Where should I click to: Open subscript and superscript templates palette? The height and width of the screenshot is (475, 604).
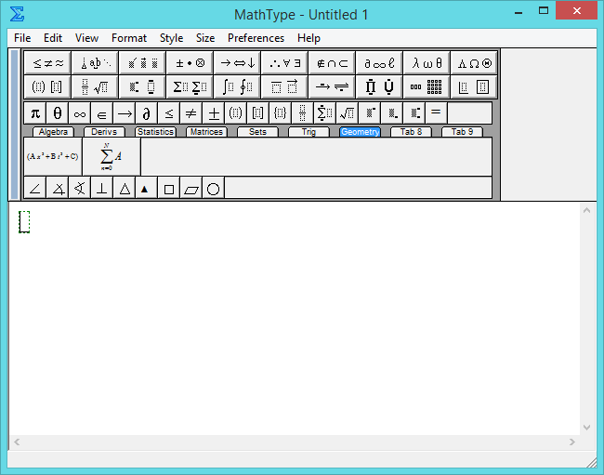coord(142,86)
